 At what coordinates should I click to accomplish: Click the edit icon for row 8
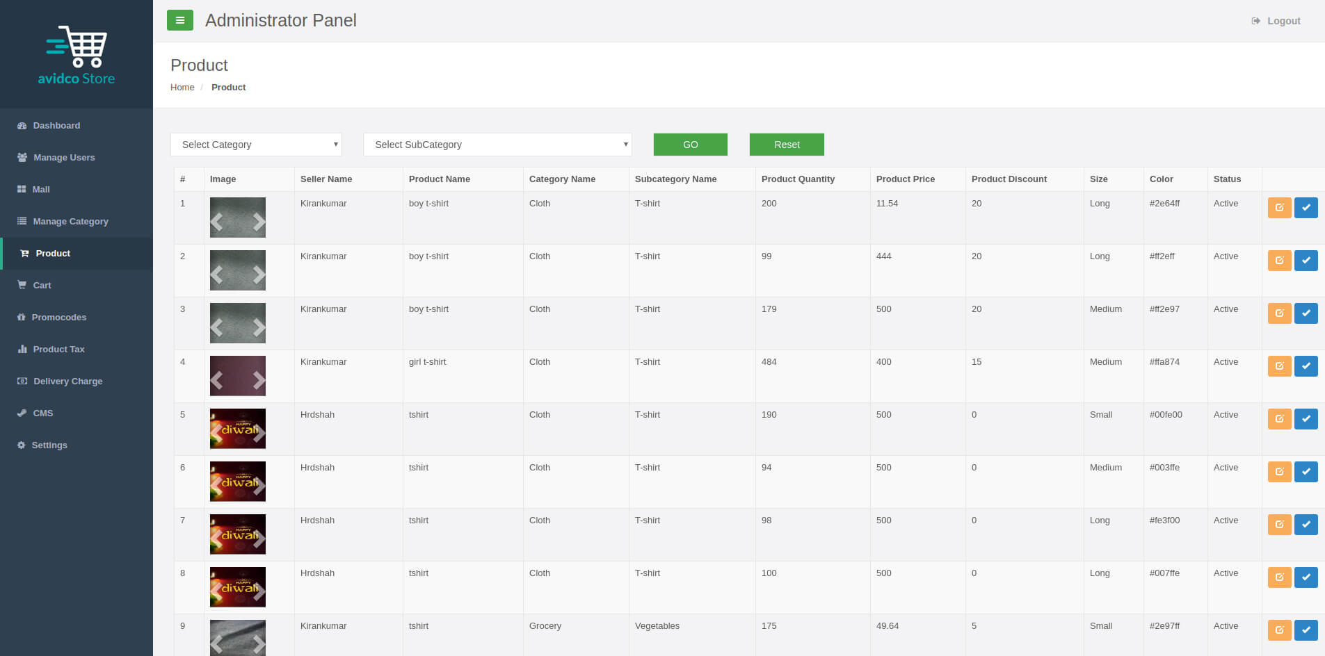(x=1279, y=577)
